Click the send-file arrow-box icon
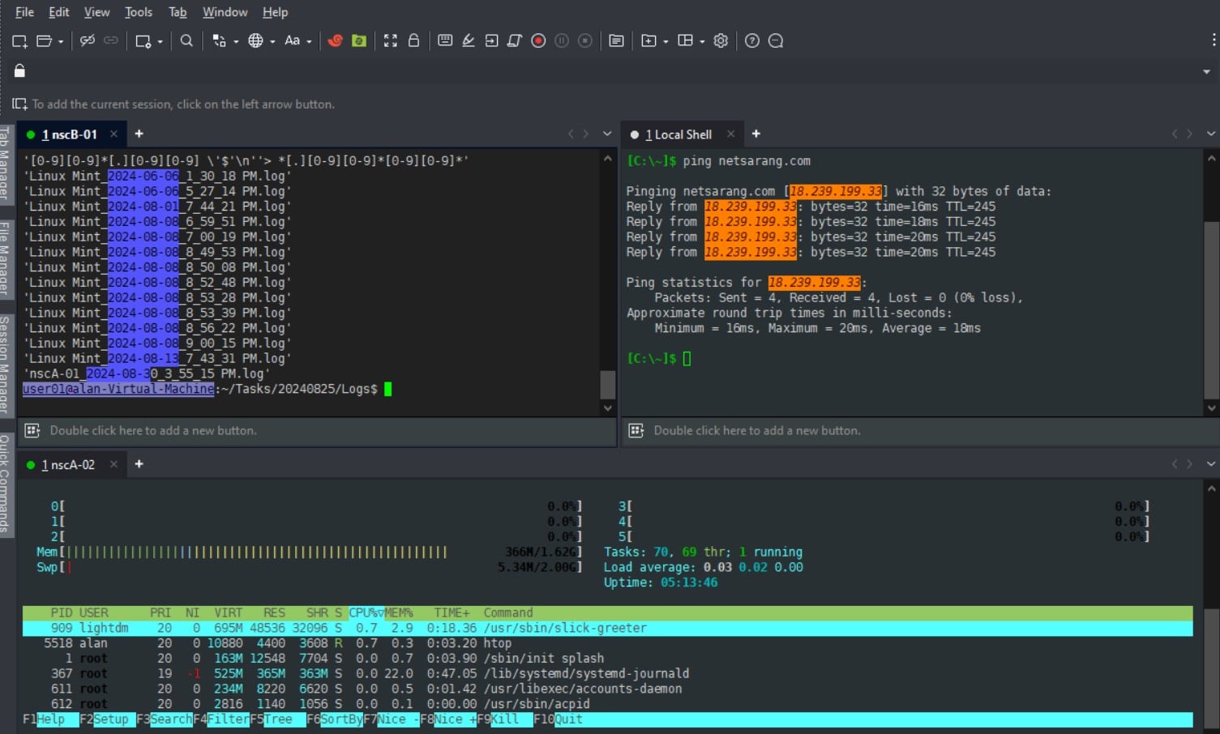 pyautogui.click(x=491, y=41)
